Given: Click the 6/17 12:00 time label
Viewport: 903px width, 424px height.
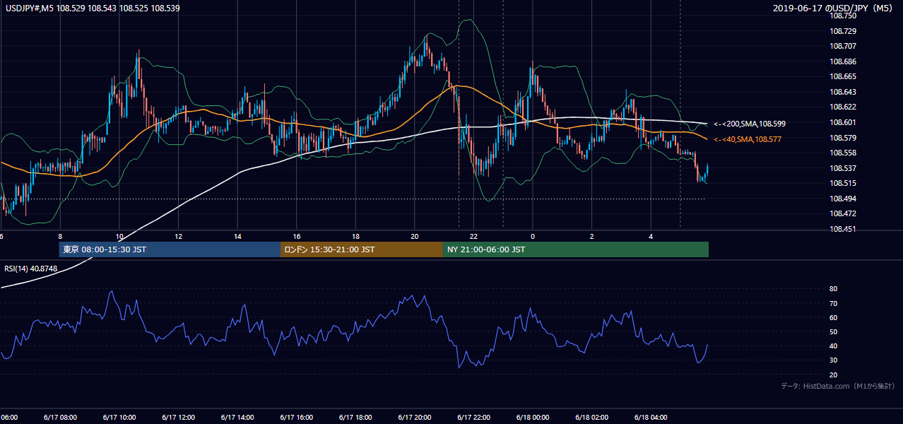Looking at the screenshot, I should click(178, 418).
